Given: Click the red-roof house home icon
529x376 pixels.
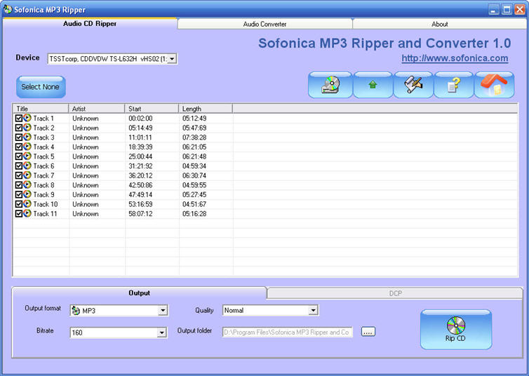Looking at the screenshot, I should 494,85.
